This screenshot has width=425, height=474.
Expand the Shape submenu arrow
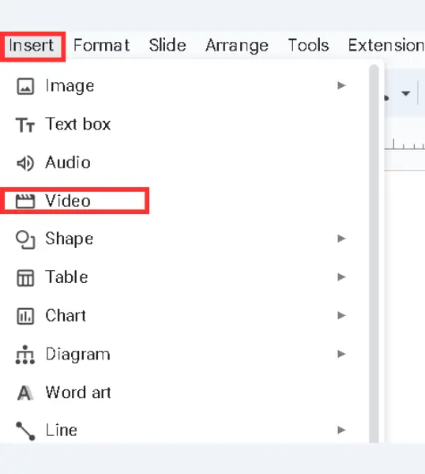[341, 239]
